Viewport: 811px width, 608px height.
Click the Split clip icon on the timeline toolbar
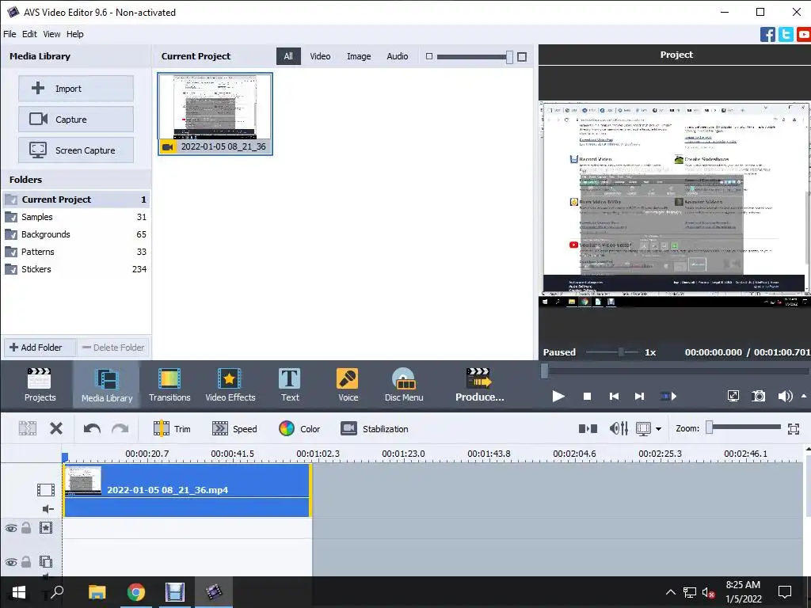[588, 428]
